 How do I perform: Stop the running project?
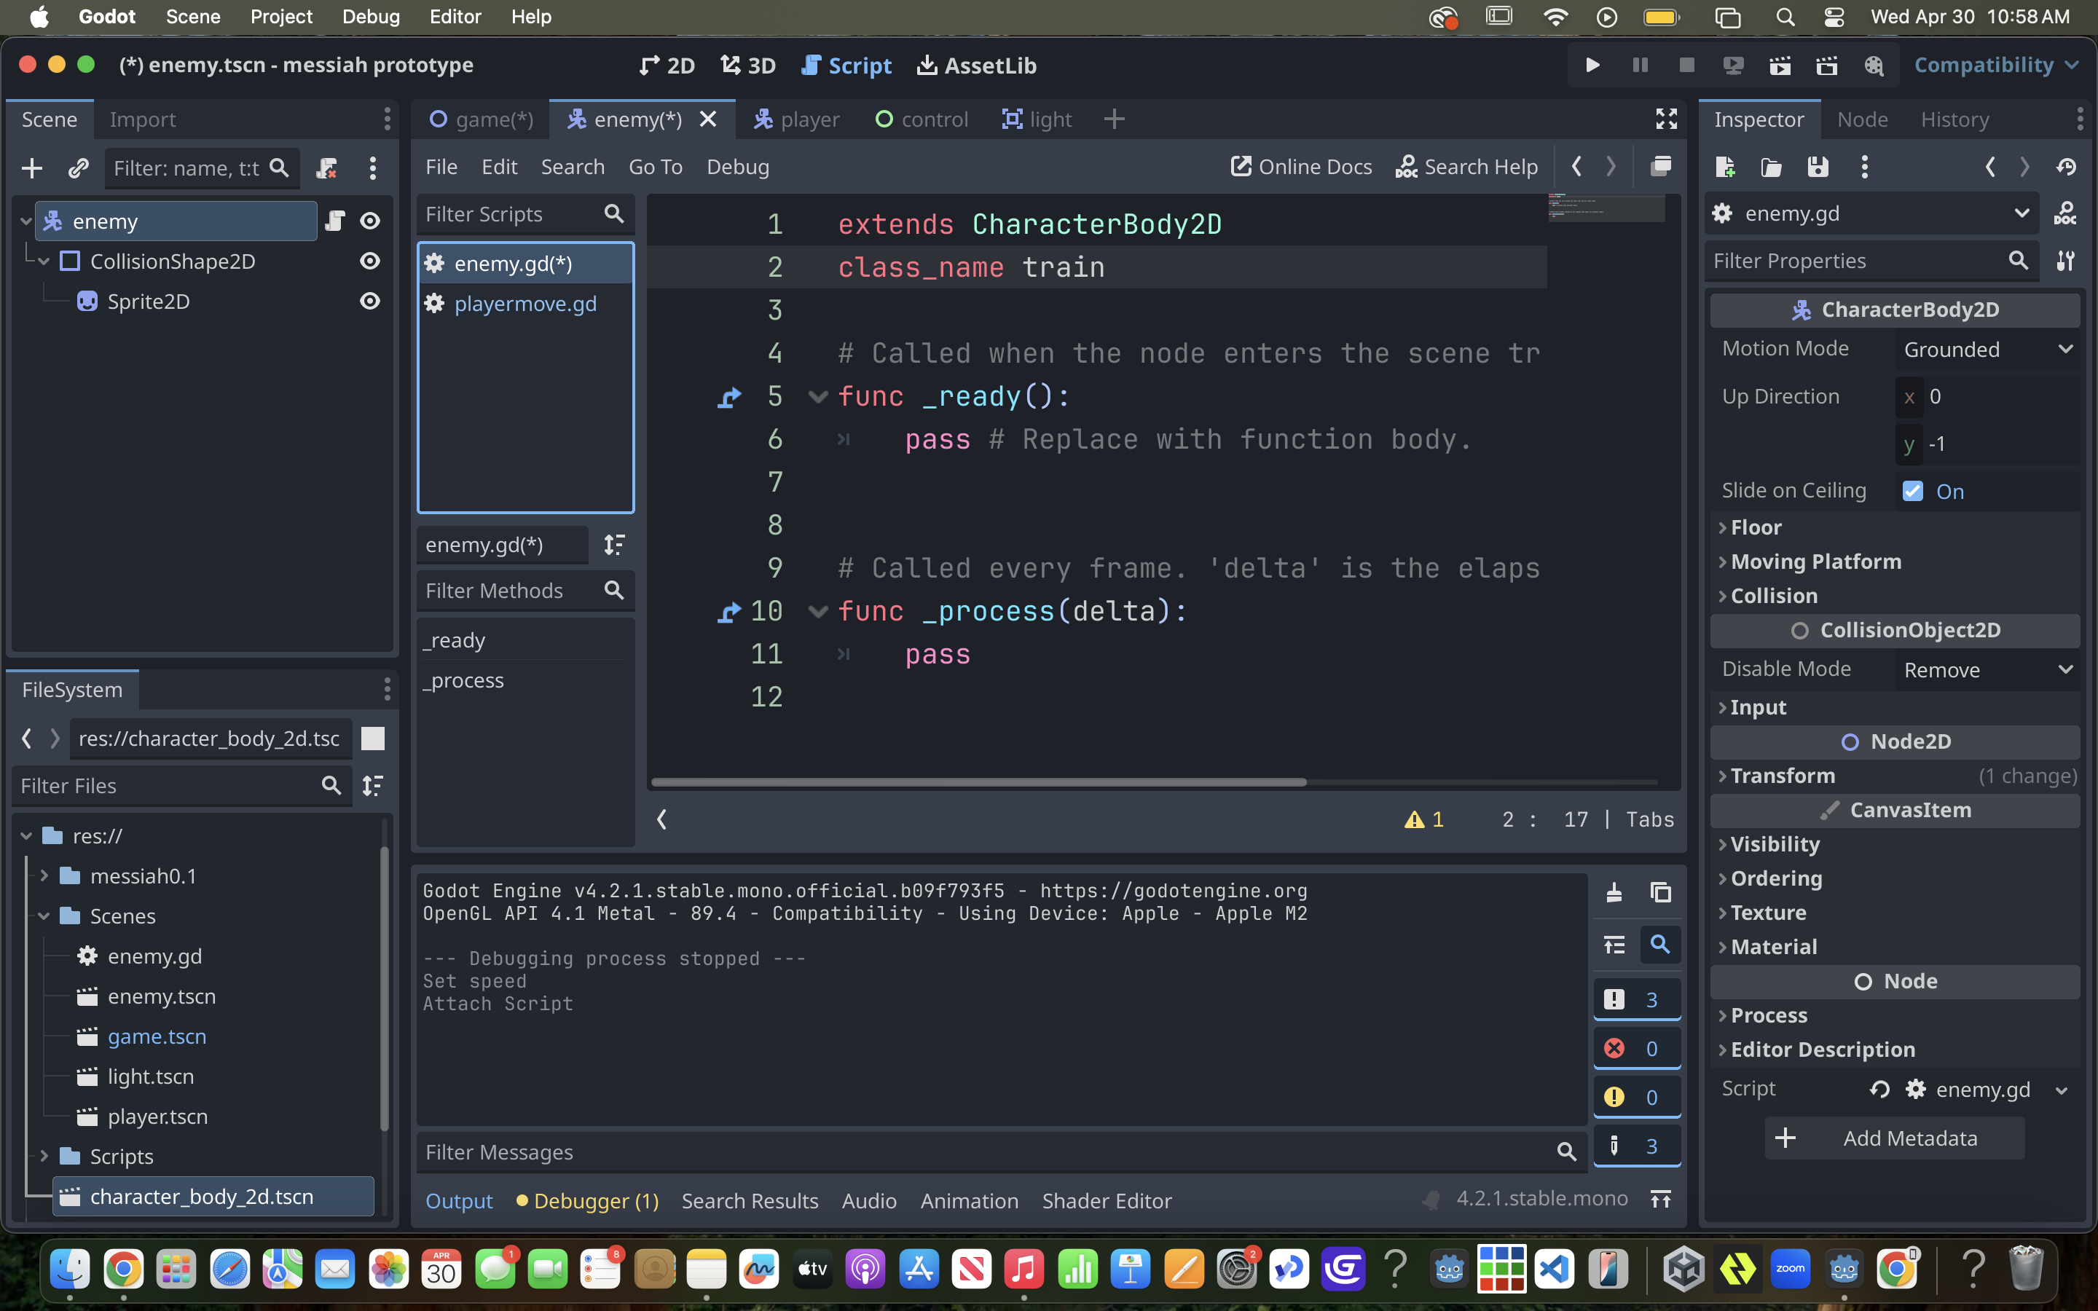click(x=1686, y=65)
